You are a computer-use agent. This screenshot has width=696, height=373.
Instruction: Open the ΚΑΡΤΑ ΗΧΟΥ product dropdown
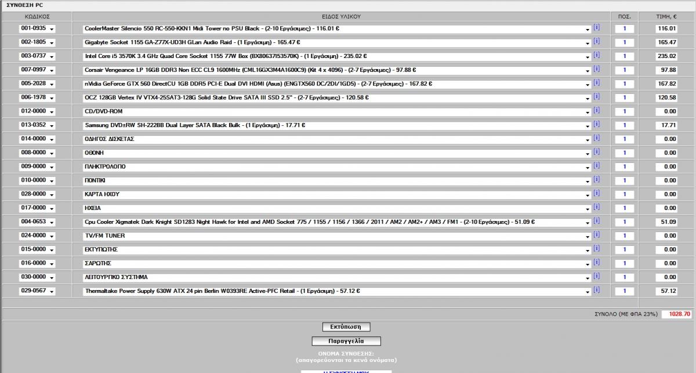click(337, 194)
